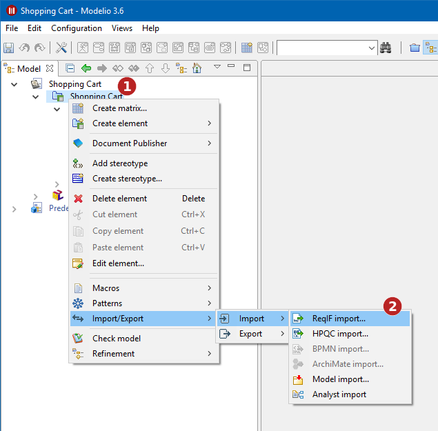Close the Model tab with its X
438x431 pixels.
[x=50, y=68]
